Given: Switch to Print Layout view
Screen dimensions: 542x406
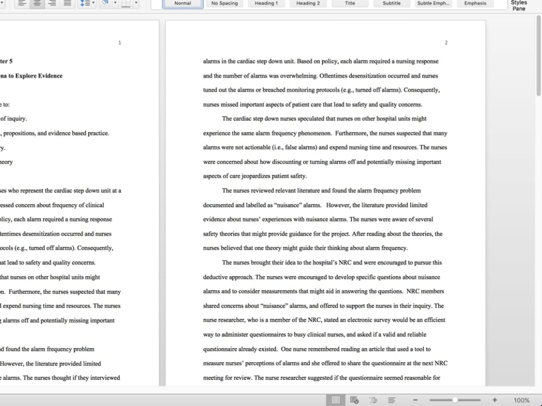Looking at the screenshot, I should click(x=336, y=400).
